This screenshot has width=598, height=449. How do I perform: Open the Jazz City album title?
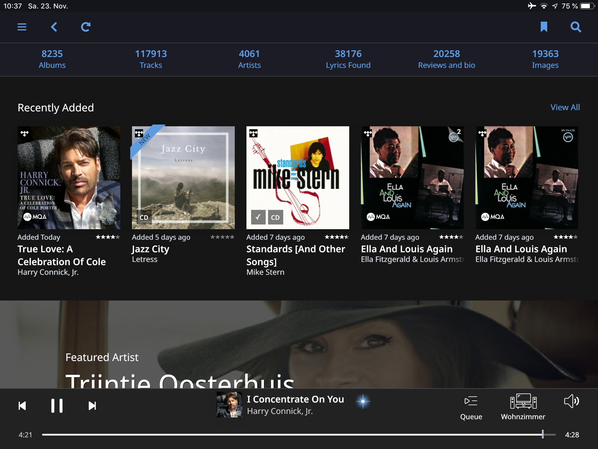[151, 249]
